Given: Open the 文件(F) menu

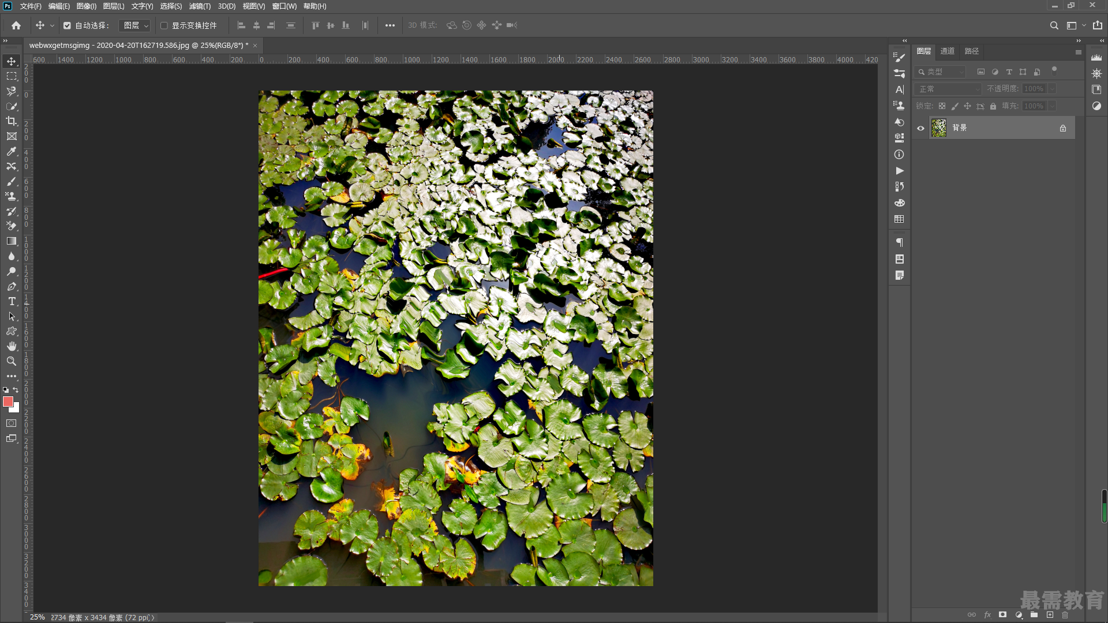Looking at the screenshot, I should [31, 6].
